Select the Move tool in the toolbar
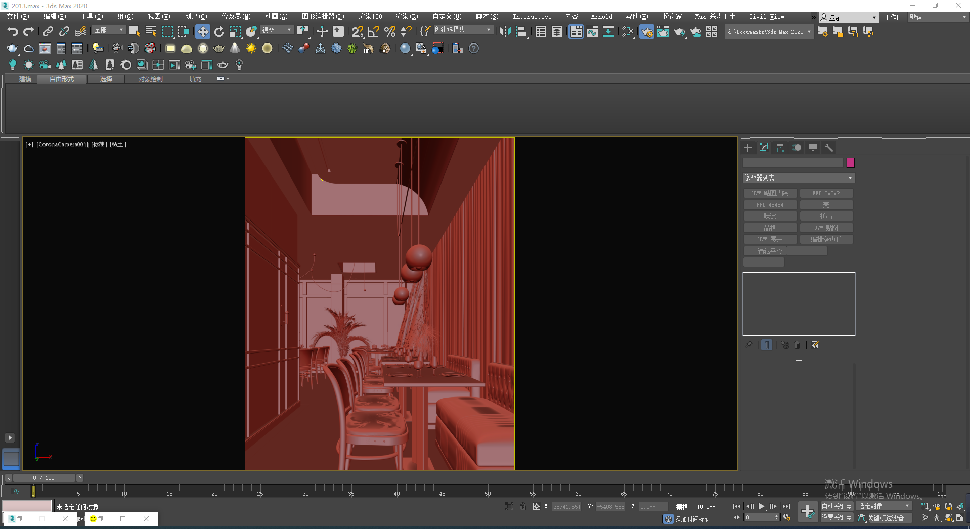This screenshot has width=970, height=529. click(202, 32)
